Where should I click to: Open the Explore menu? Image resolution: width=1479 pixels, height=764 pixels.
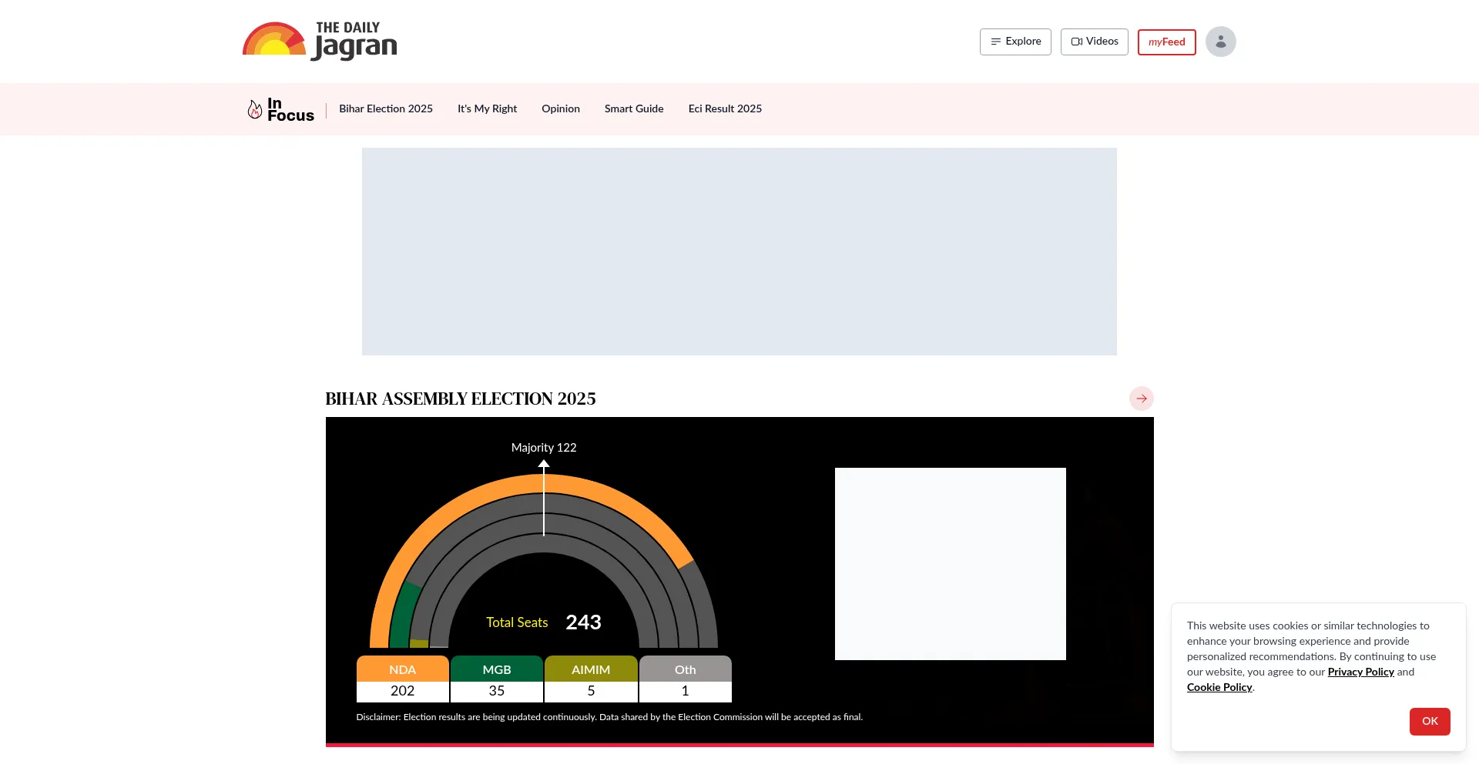(x=1015, y=42)
